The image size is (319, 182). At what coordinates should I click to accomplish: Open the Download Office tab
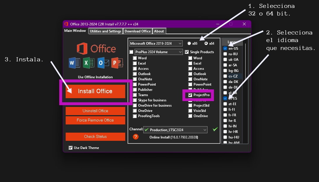click(138, 31)
